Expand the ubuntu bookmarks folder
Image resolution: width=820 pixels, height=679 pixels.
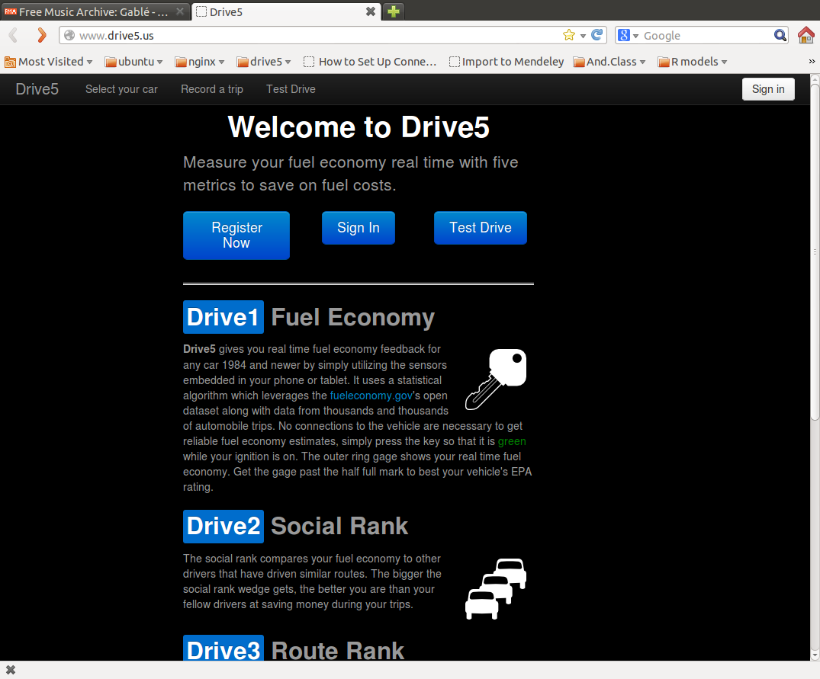point(134,62)
